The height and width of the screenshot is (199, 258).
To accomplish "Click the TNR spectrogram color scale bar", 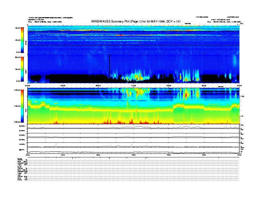I will pos(22,106).
